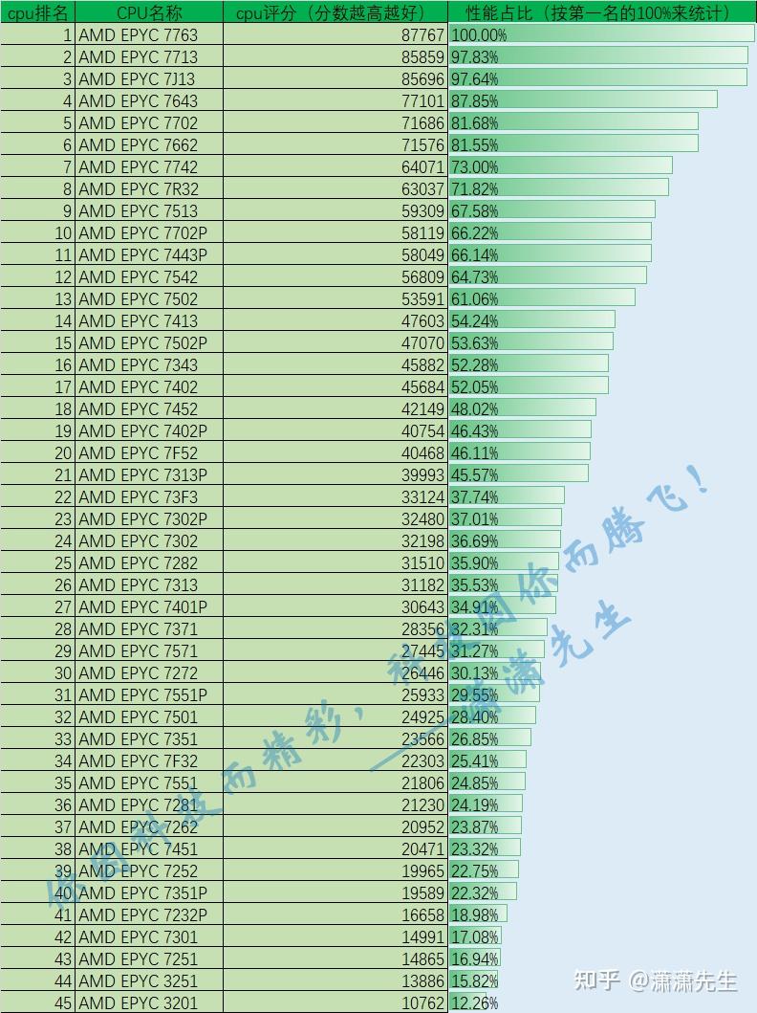The image size is (757, 1013).
Task: Click the 'AMD EPYC 7502' cell (rank 13)
Action: point(149,297)
